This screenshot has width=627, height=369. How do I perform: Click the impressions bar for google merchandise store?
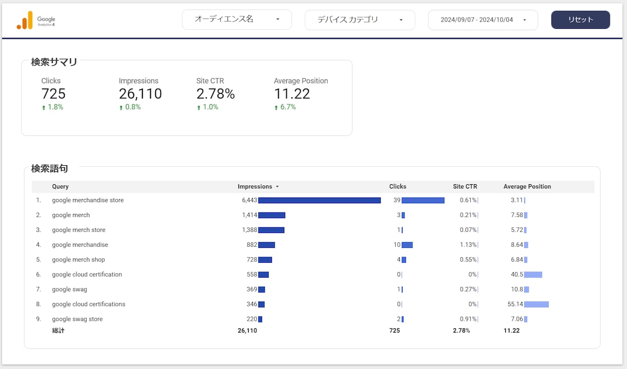tap(320, 200)
